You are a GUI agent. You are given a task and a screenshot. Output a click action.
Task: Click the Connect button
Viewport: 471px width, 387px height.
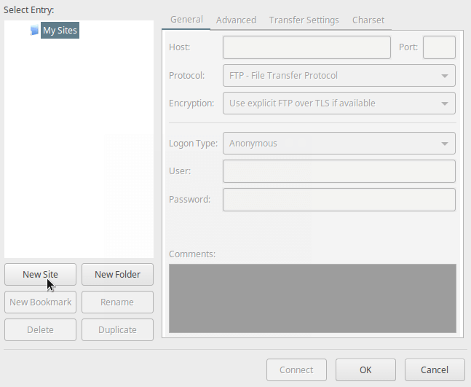296,370
